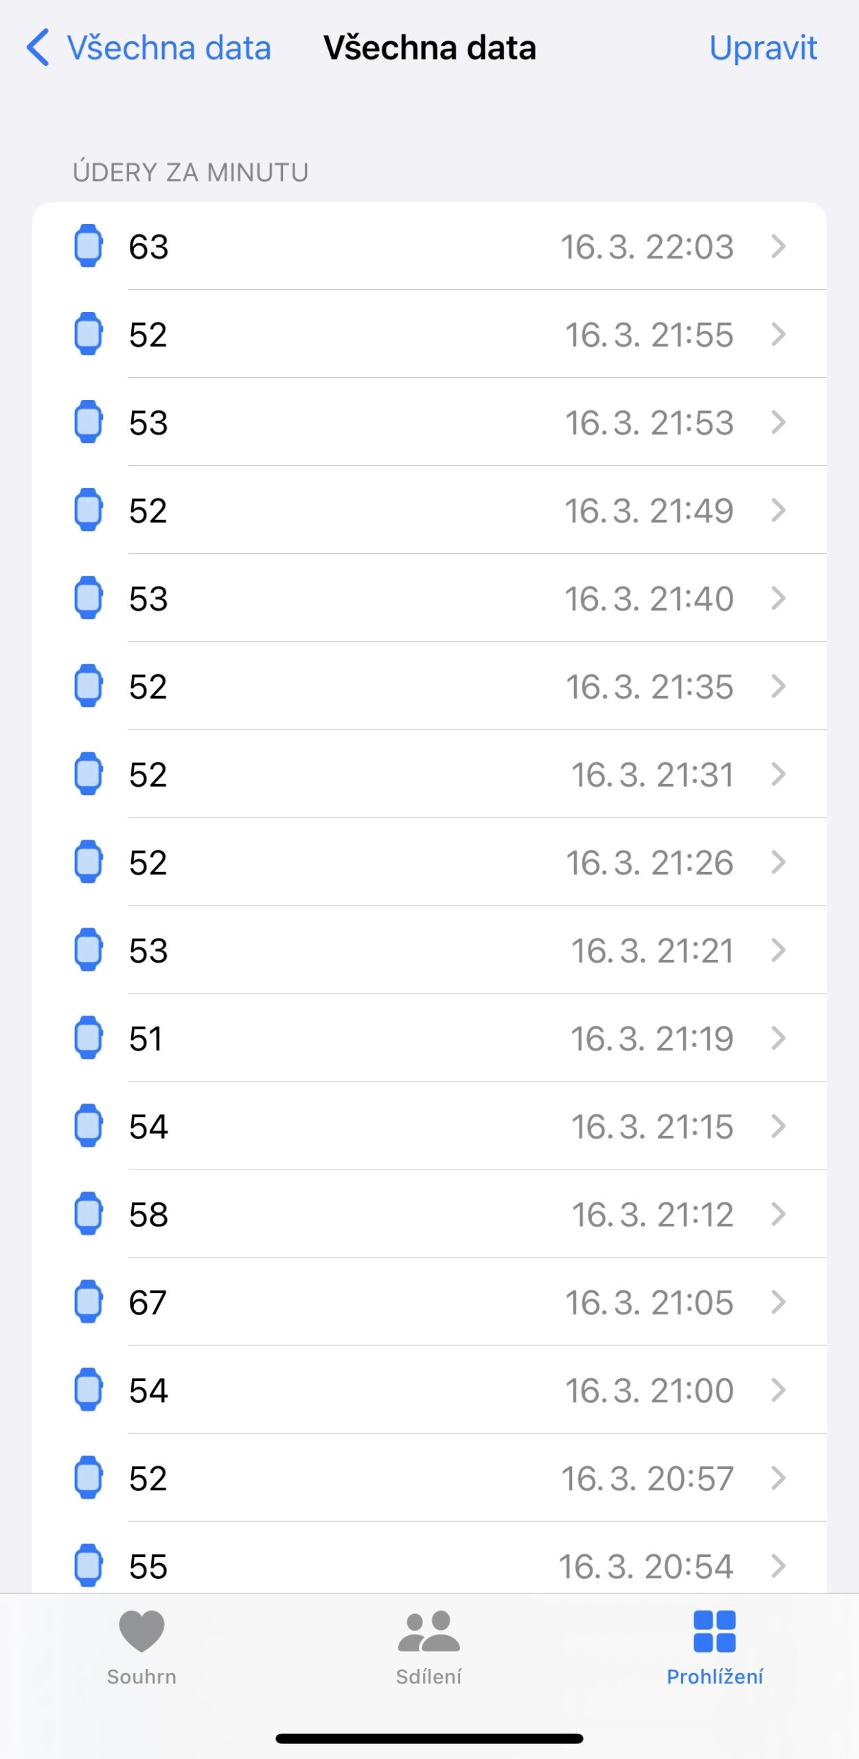Select the 55 bpm entry at 20:54
The height and width of the screenshot is (1759, 859).
click(429, 1565)
